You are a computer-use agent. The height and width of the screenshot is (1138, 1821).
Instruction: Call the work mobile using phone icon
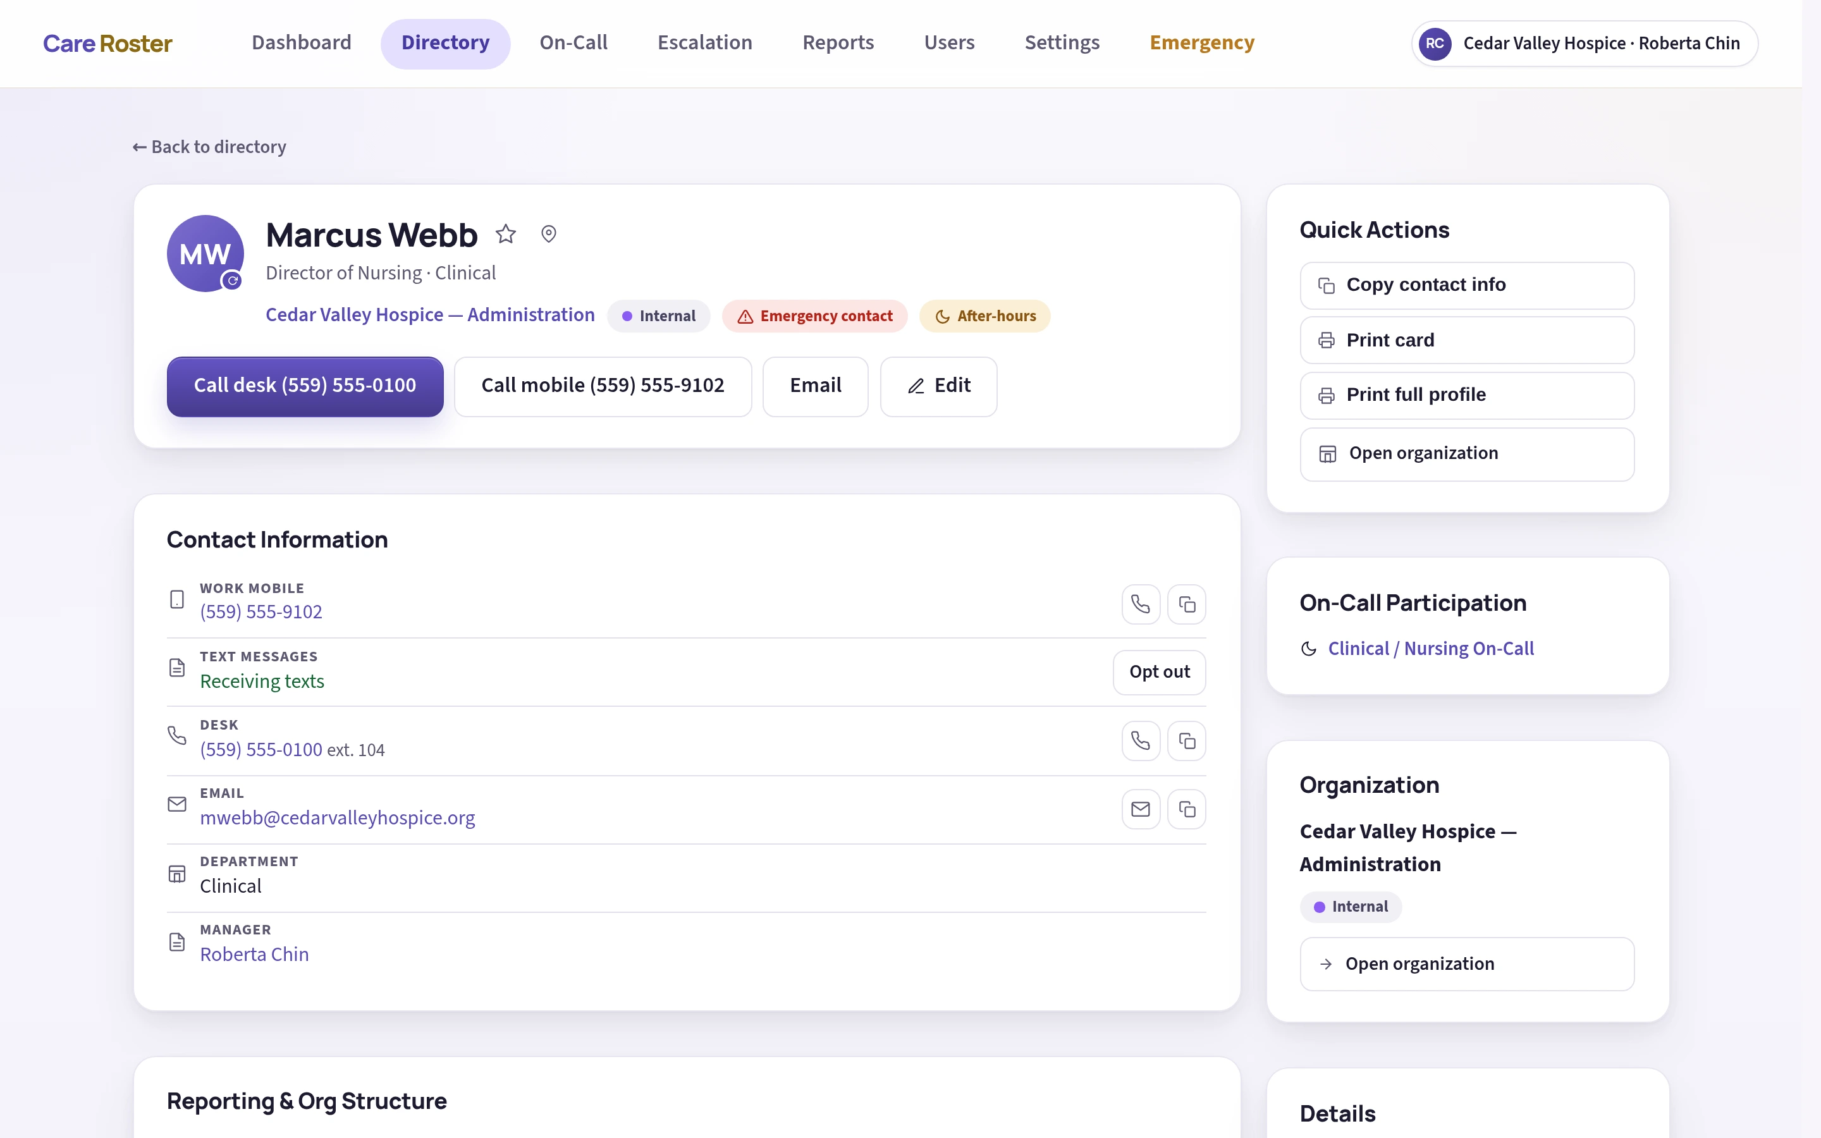(1141, 604)
